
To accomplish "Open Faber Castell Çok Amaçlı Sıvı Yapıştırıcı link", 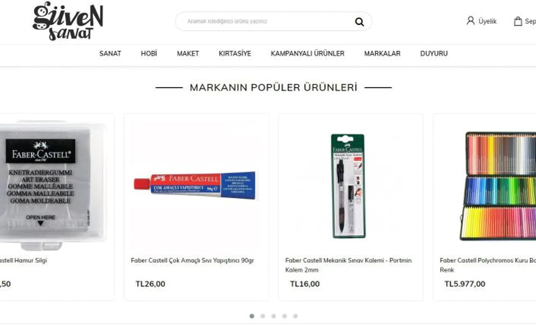I will pyautogui.click(x=192, y=260).
